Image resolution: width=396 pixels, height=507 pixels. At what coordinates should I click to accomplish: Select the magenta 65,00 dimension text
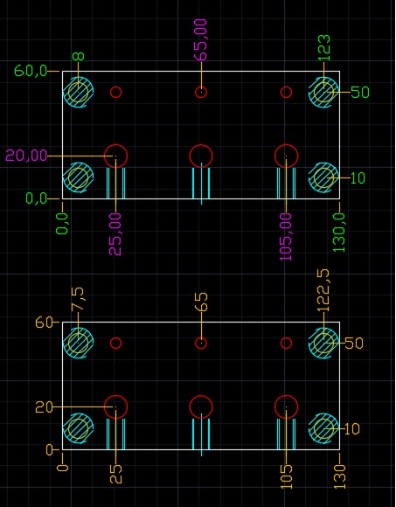[x=201, y=39]
